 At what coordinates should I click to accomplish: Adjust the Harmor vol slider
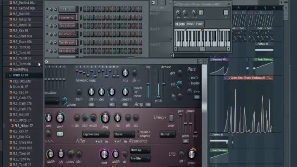148,83
